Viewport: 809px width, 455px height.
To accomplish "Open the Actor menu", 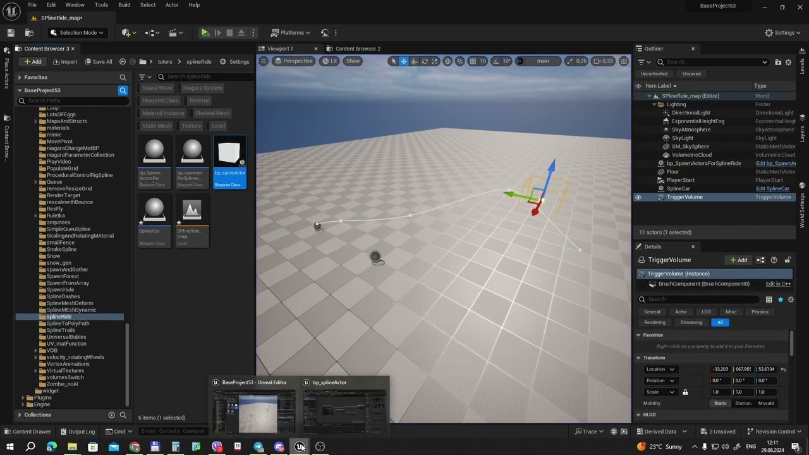I will pyautogui.click(x=172, y=5).
